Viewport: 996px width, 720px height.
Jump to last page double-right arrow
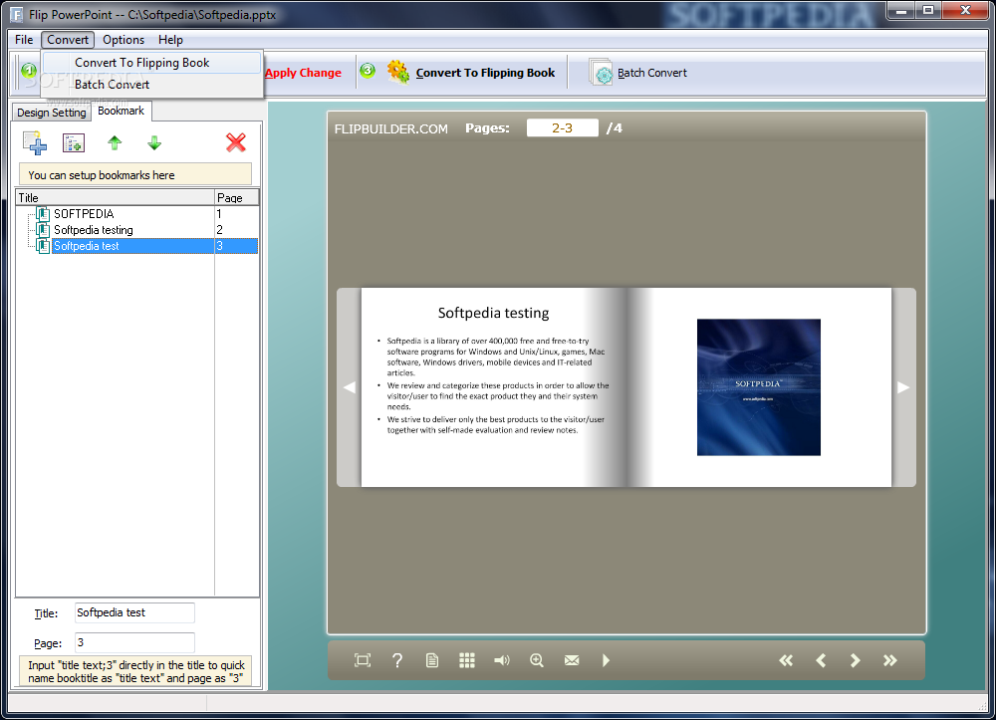(x=889, y=660)
